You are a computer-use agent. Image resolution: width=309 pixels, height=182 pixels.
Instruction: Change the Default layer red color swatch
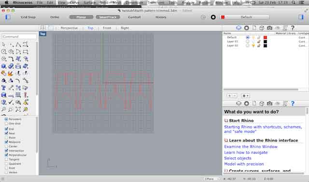click(265, 38)
